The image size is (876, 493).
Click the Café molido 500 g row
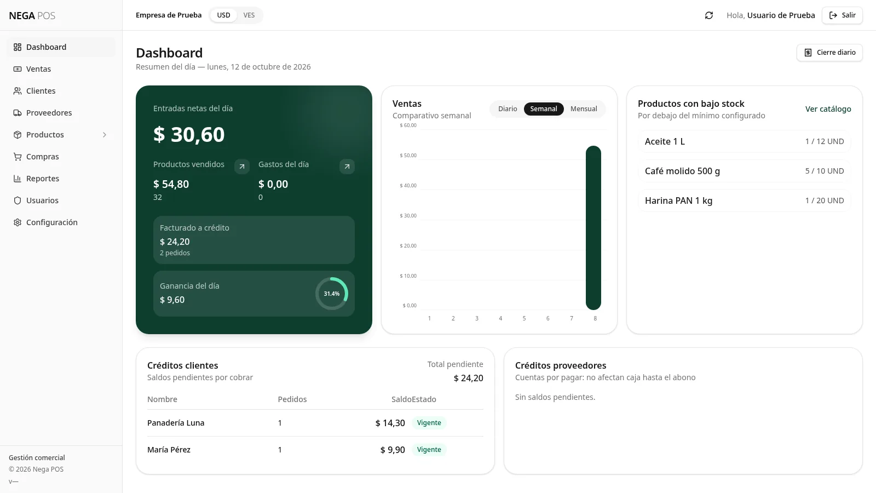(x=744, y=171)
